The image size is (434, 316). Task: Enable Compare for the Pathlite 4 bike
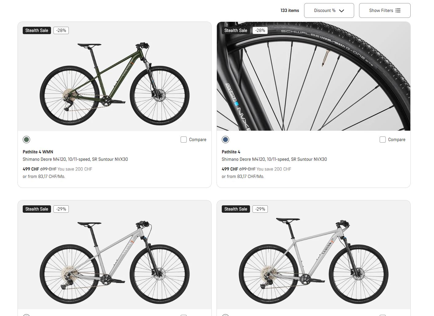point(383,140)
